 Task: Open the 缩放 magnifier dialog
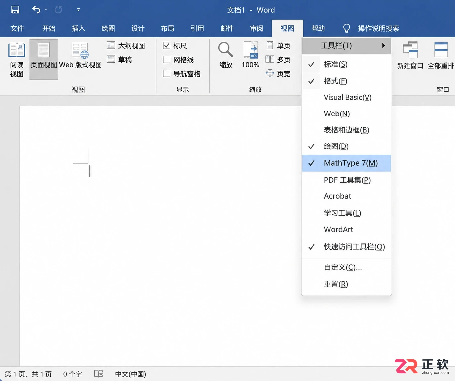pyautogui.click(x=226, y=55)
